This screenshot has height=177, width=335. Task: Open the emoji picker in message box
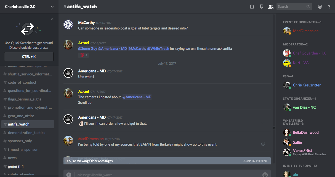265,175
